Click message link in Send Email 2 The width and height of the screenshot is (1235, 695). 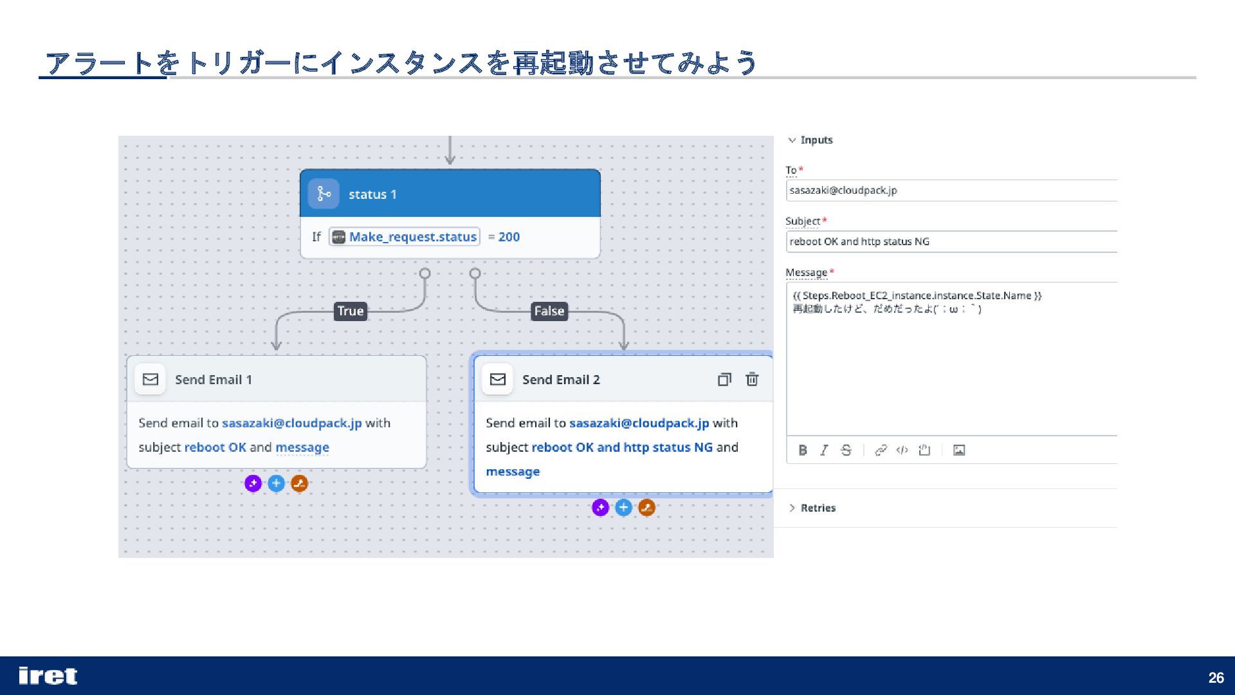pos(513,472)
